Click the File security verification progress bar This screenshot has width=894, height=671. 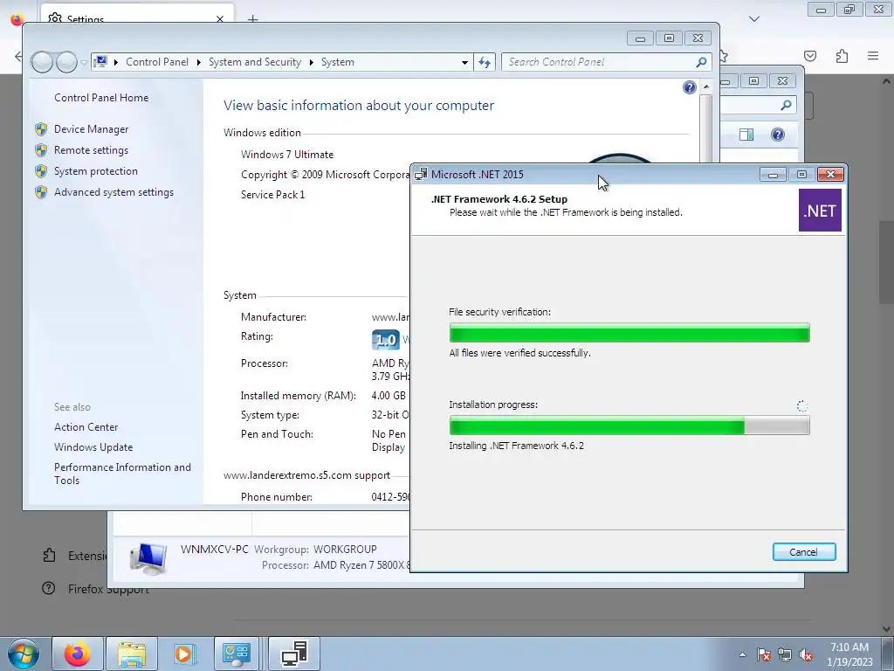point(629,333)
